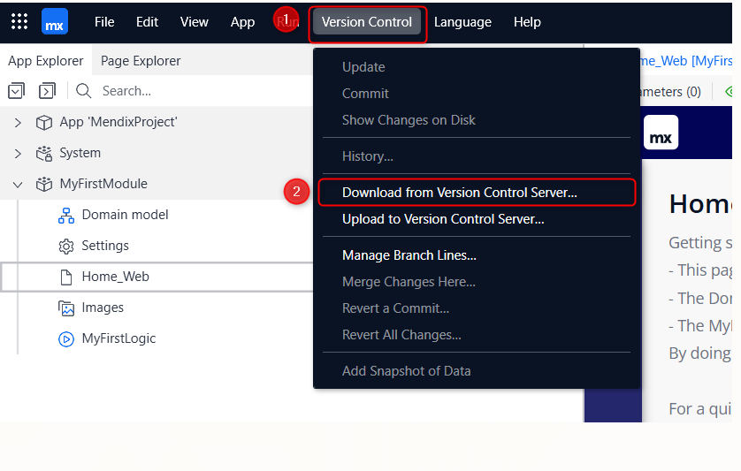Open the Language menu
Image resolution: width=741 pixels, height=471 pixels.
(x=462, y=22)
